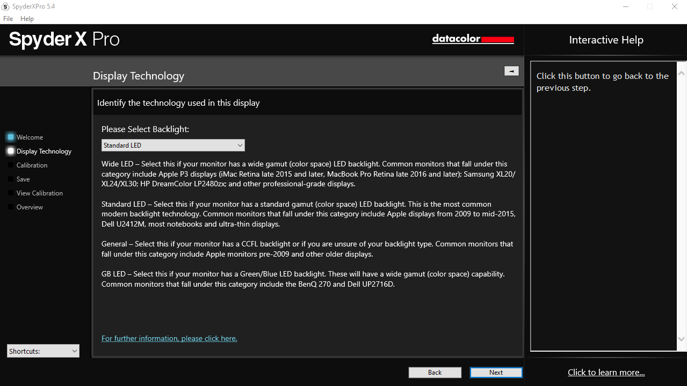687x386 pixels.
Task: Open the Help menu
Action: click(x=27, y=19)
